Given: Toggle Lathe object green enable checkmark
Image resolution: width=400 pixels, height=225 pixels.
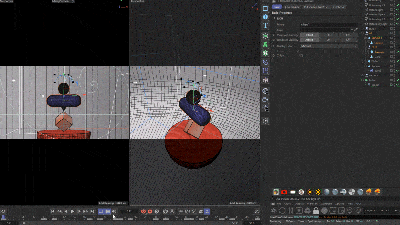Looking at the screenshot, I should point(398,80).
